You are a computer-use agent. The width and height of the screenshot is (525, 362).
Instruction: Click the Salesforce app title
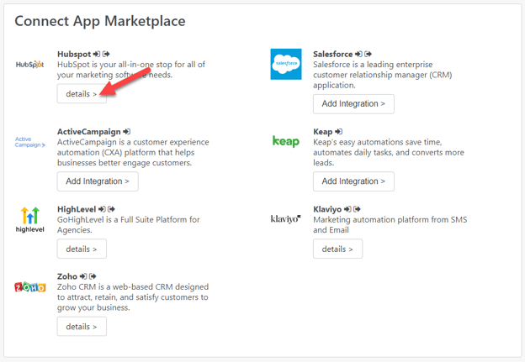pyautogui.click(x=333, y=54)
